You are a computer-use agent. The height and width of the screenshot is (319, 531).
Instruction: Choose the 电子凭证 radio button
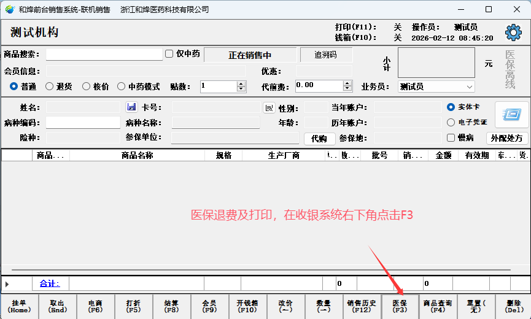(451, 122)
